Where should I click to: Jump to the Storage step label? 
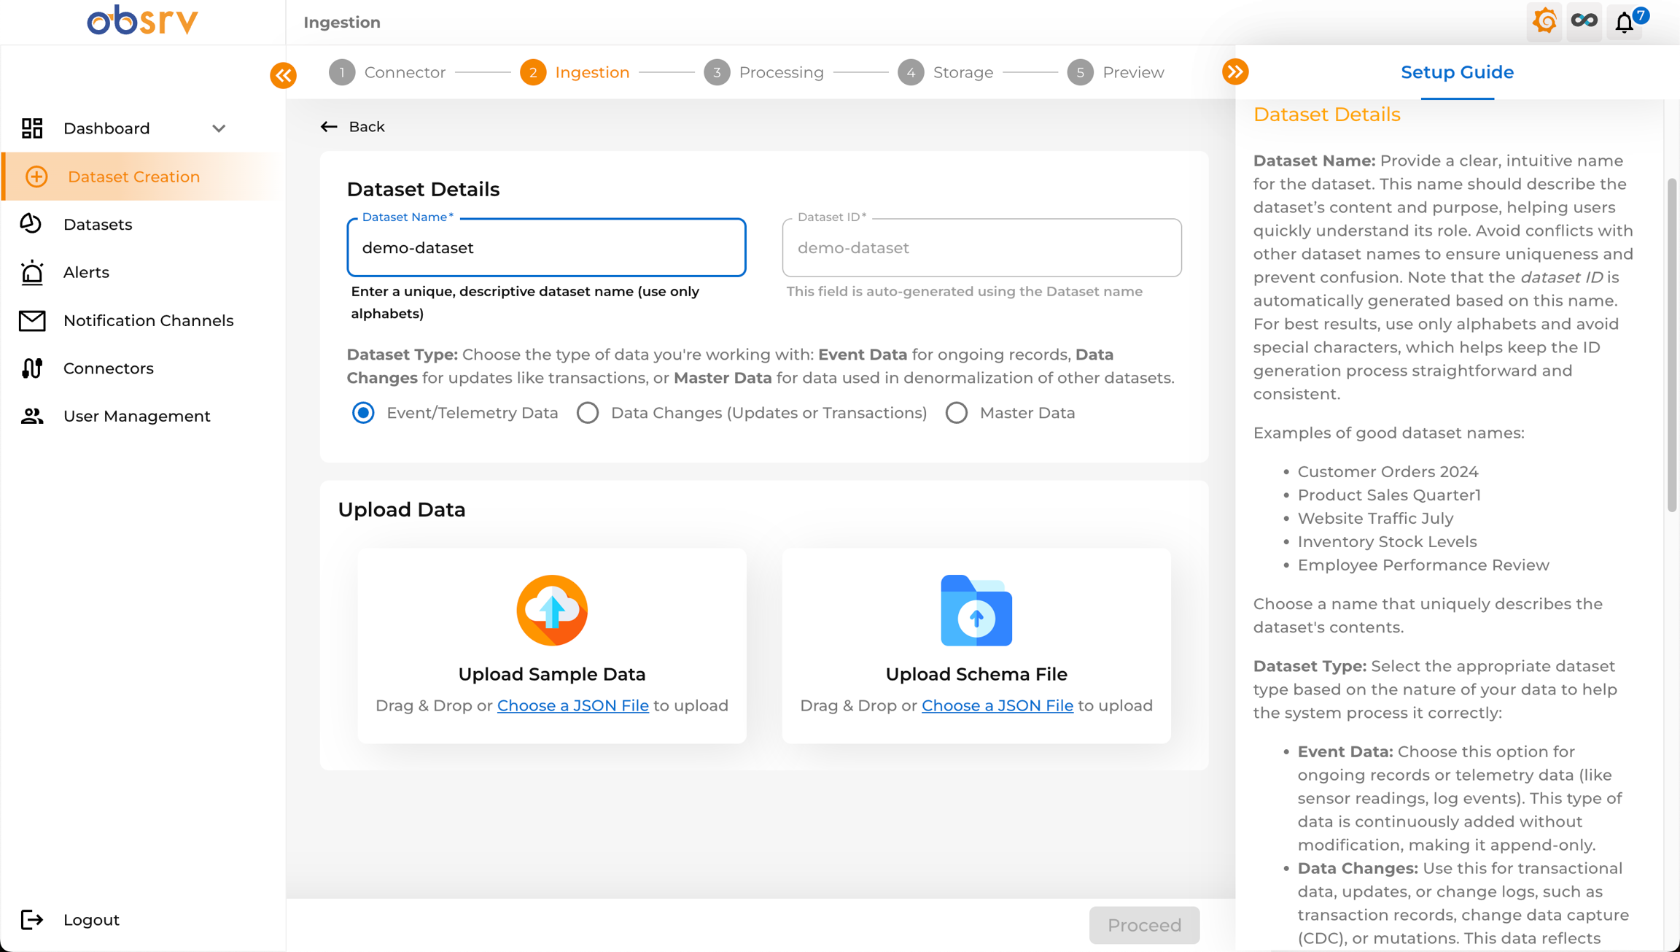pyautogui.click(x=962, y=72)
